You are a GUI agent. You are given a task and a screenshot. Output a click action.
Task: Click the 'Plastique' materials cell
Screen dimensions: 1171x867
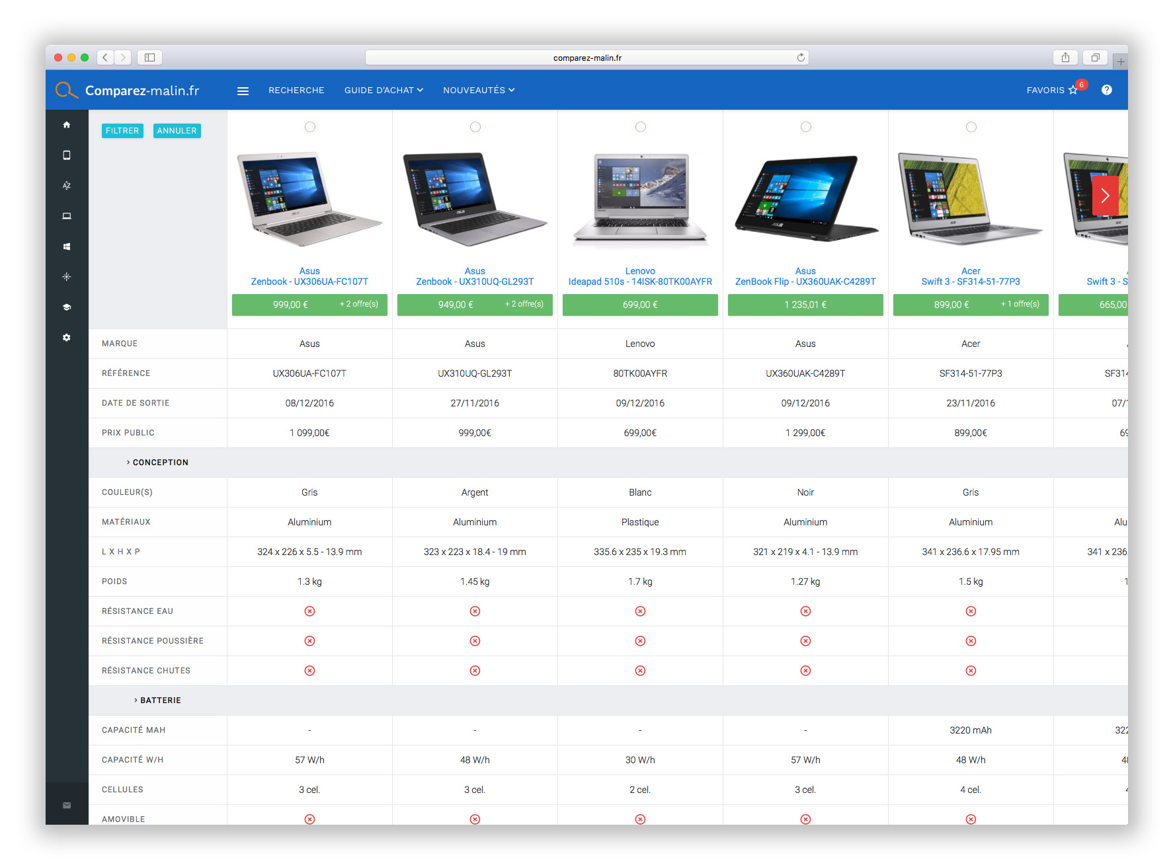pyautogui.click(x=640, y=522)
